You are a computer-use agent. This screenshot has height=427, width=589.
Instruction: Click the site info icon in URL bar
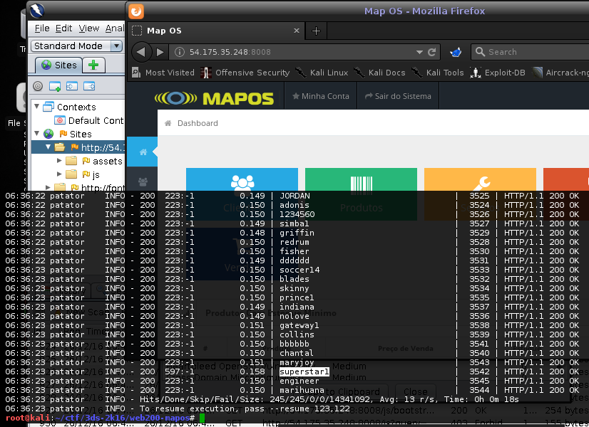click(180, 52)
